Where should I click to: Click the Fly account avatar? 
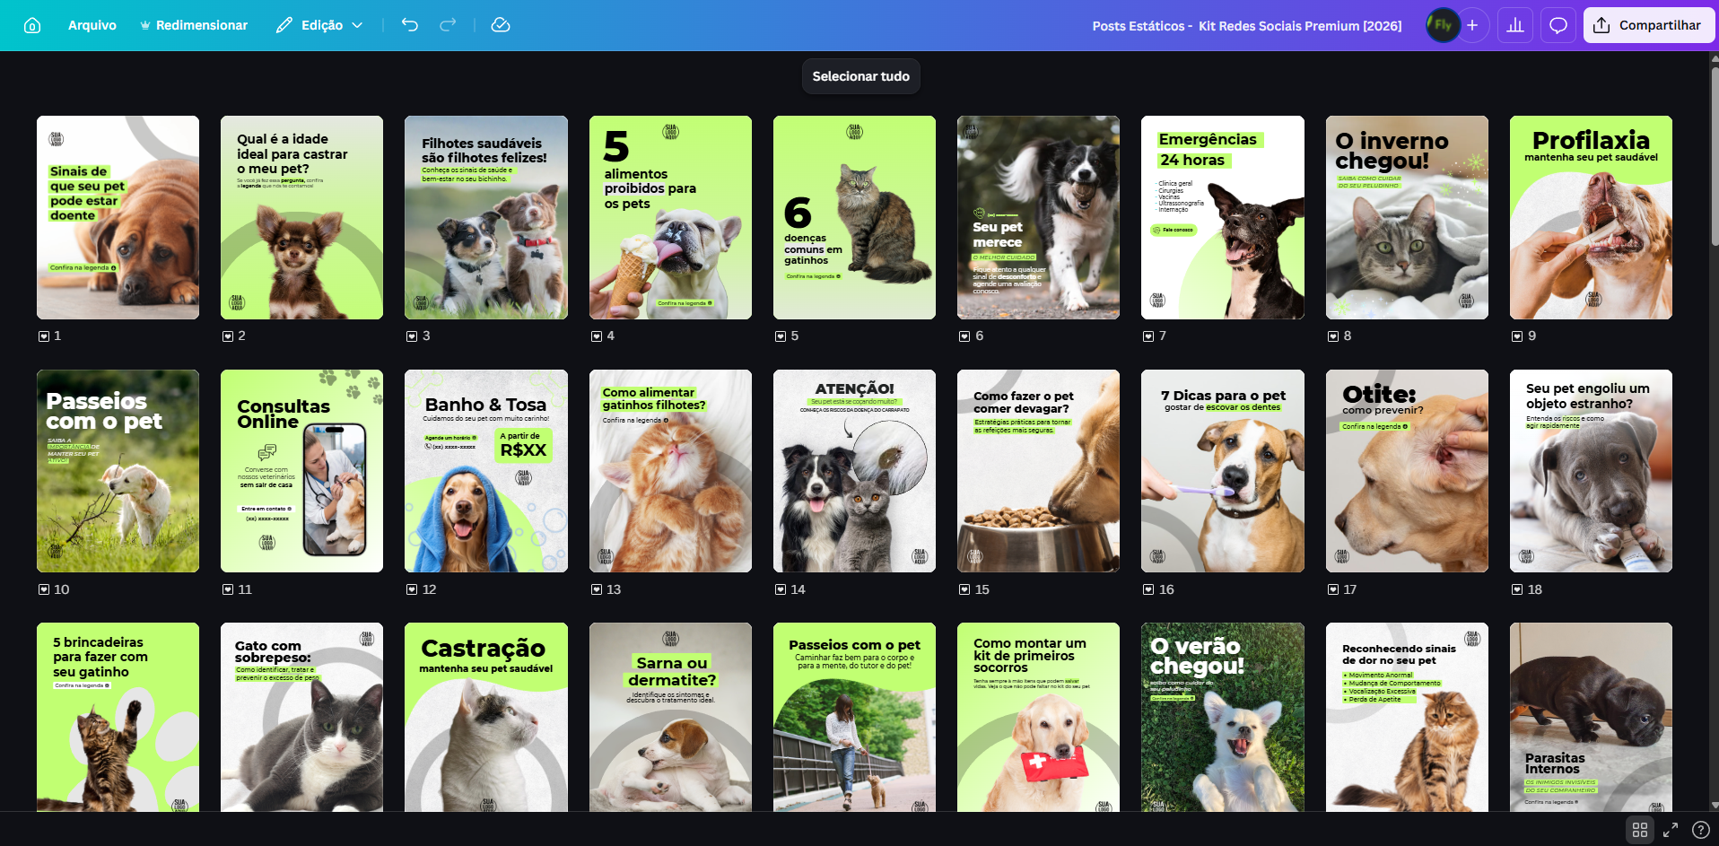pos(1441,24)
